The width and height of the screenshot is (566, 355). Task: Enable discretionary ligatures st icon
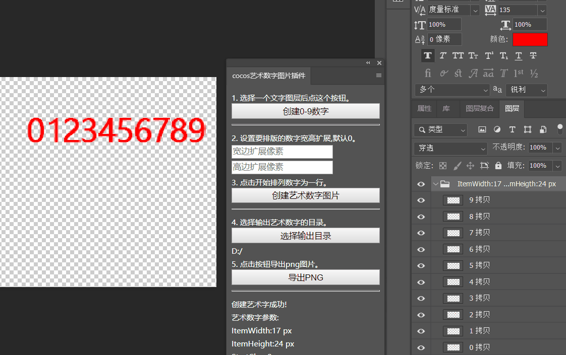pyautogui.click(x=458, y=73)
